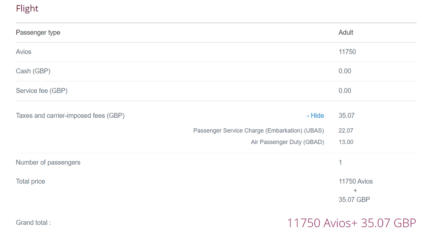This screenshot has width=425, height=235.
Task: Select the Passenger type row
Action: click(38, 32)
